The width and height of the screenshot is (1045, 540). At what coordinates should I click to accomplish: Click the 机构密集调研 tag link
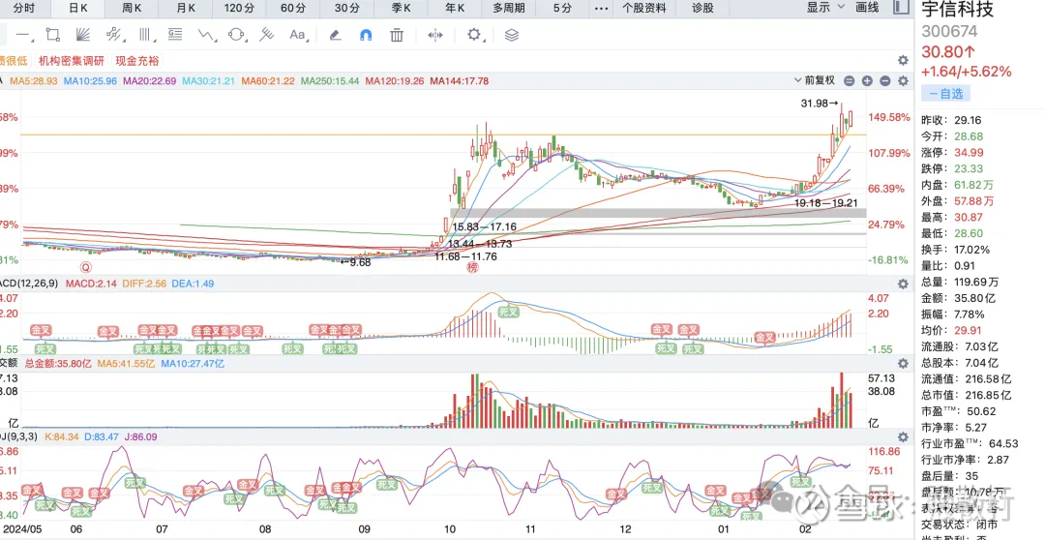click(71, 60)
